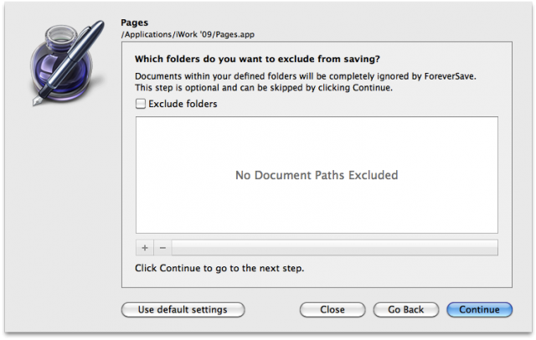Click the Pages ink bottle app icon
Screen dimensions: 536x340
click(67, 63)
